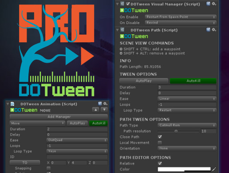229x173 pixels.
Task: Click Path Loops field
Action: tap(187, 105)
